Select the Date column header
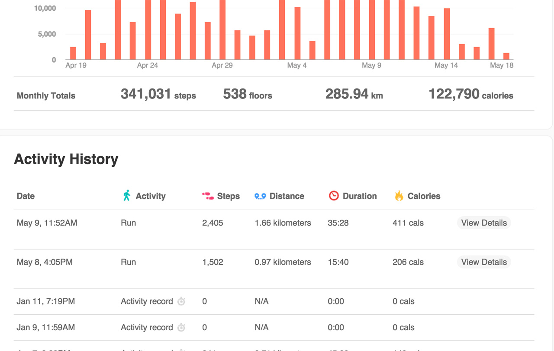The height and width of the screenshot is (351, 554). pos(26,196)
